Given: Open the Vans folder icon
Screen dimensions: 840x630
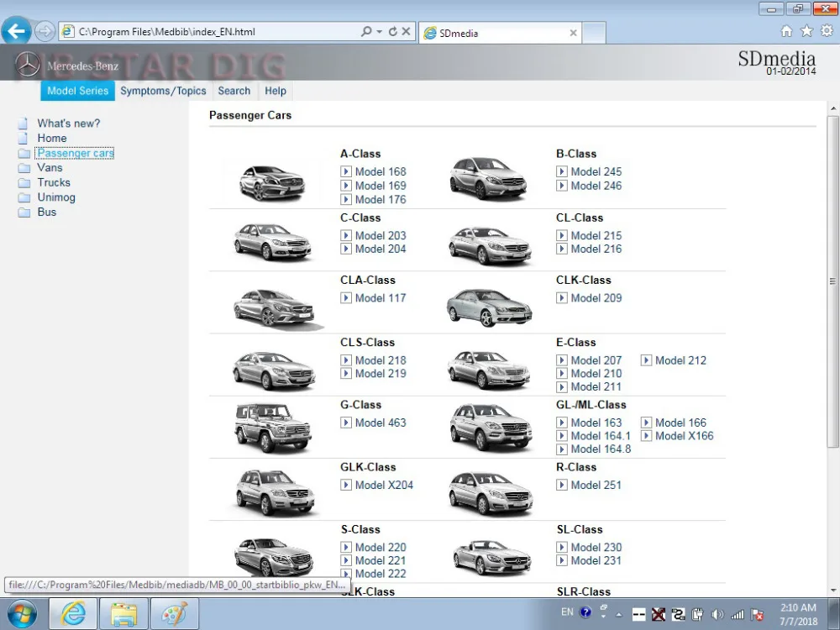Looking at the screenshot, I should (x=24, y=168).
